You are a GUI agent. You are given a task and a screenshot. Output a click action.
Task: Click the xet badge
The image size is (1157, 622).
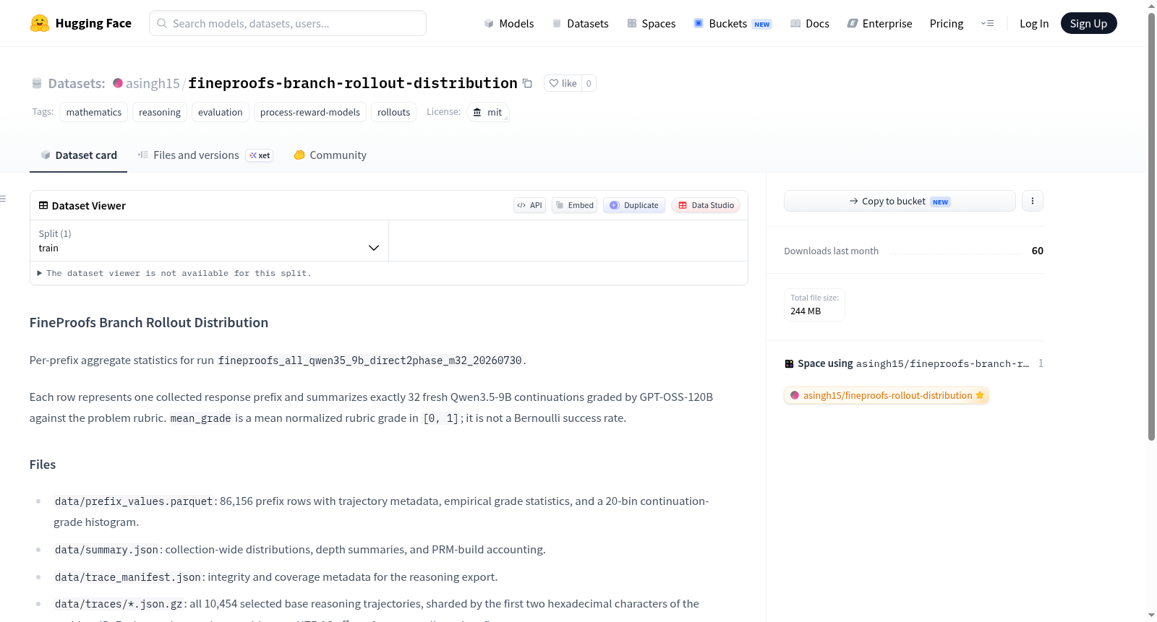pos(260,155)
